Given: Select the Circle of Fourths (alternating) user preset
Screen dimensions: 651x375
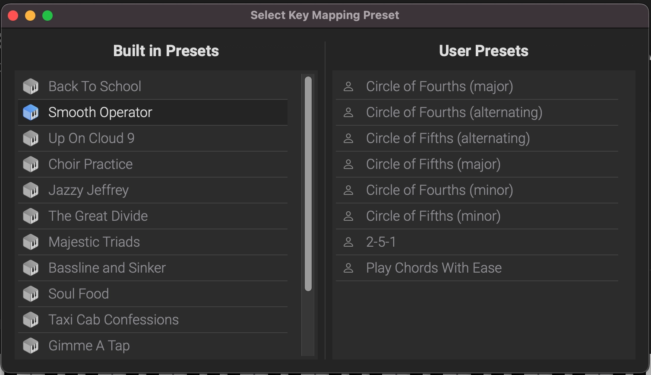Looking at the screenshot, I should (x=454, y=112).
